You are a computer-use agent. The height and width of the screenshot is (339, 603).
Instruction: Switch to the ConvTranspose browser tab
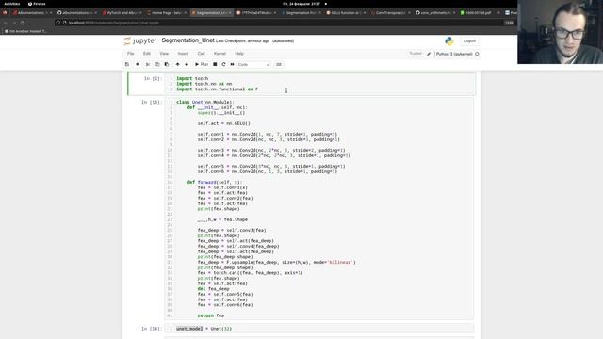tap(390, 12)
